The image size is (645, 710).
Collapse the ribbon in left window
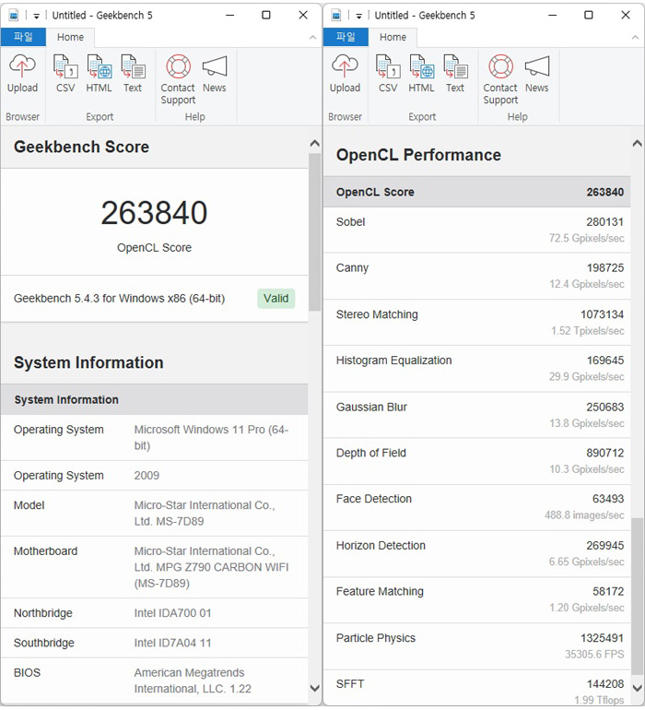point(312,38)
